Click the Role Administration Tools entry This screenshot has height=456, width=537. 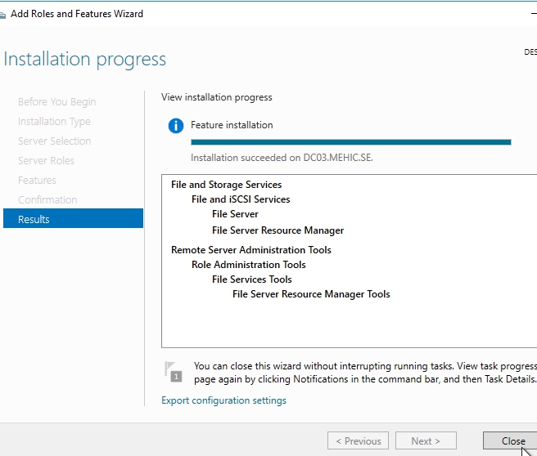(x=248, y=265)
